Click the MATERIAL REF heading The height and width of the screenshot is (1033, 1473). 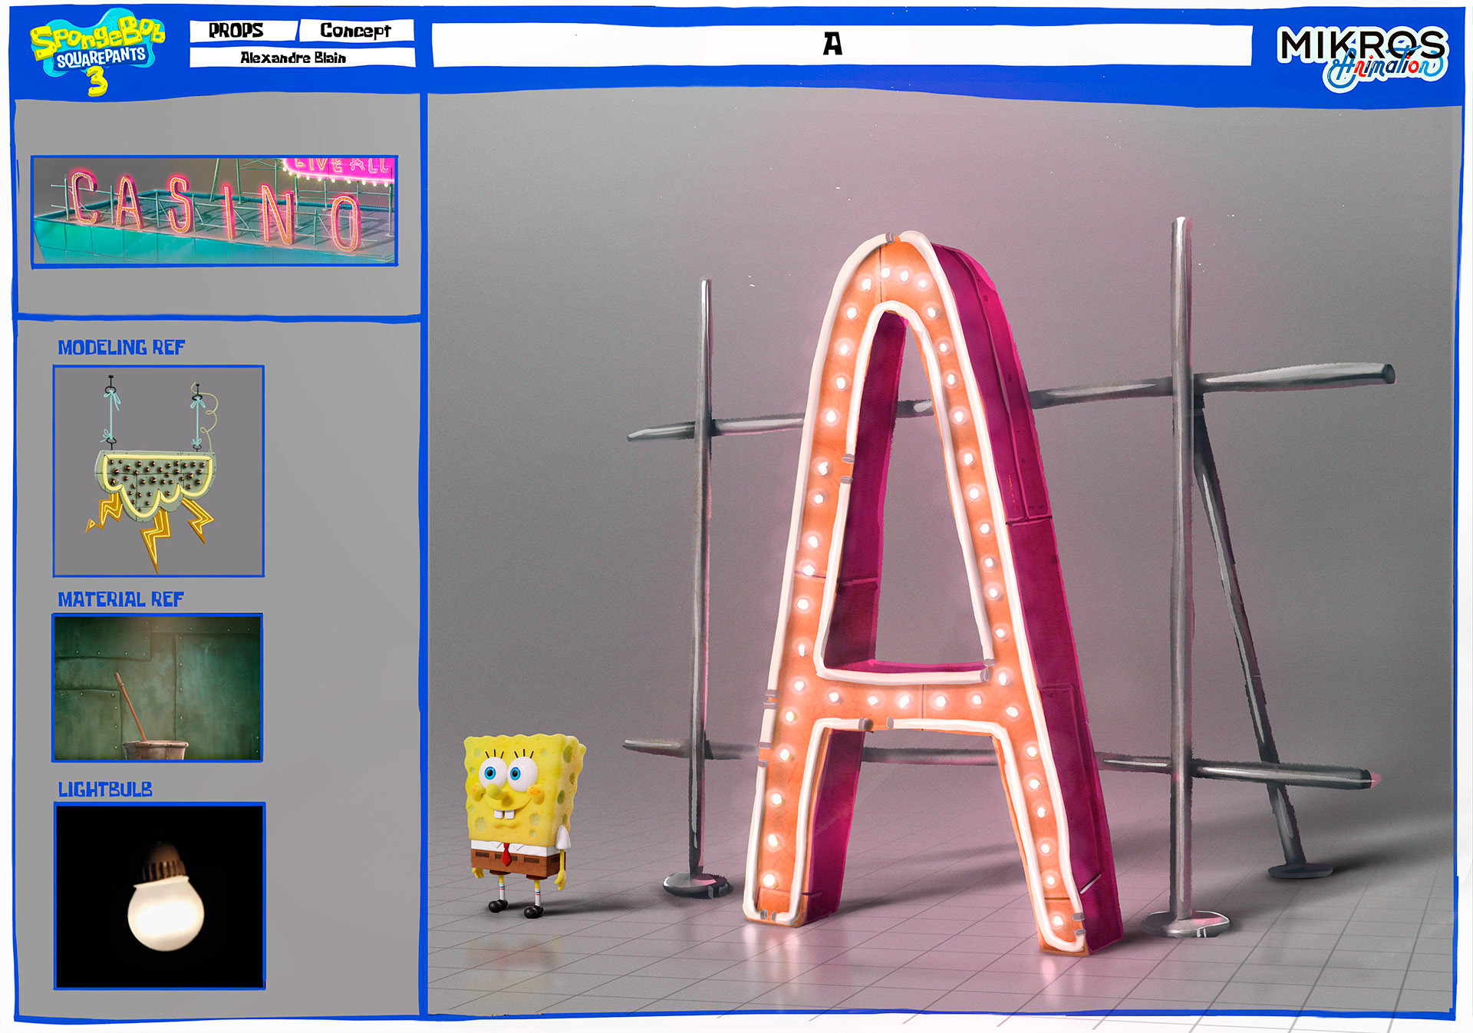pyautogui.click(x=121, y=599)
